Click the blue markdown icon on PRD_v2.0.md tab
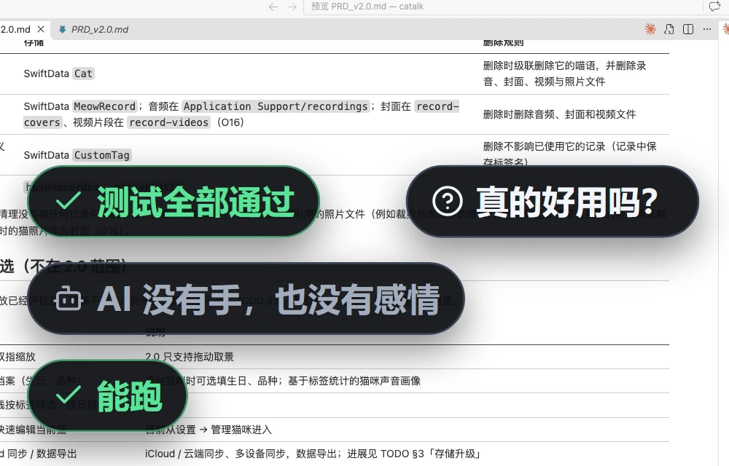729x466 pixels. pos(62,29)
